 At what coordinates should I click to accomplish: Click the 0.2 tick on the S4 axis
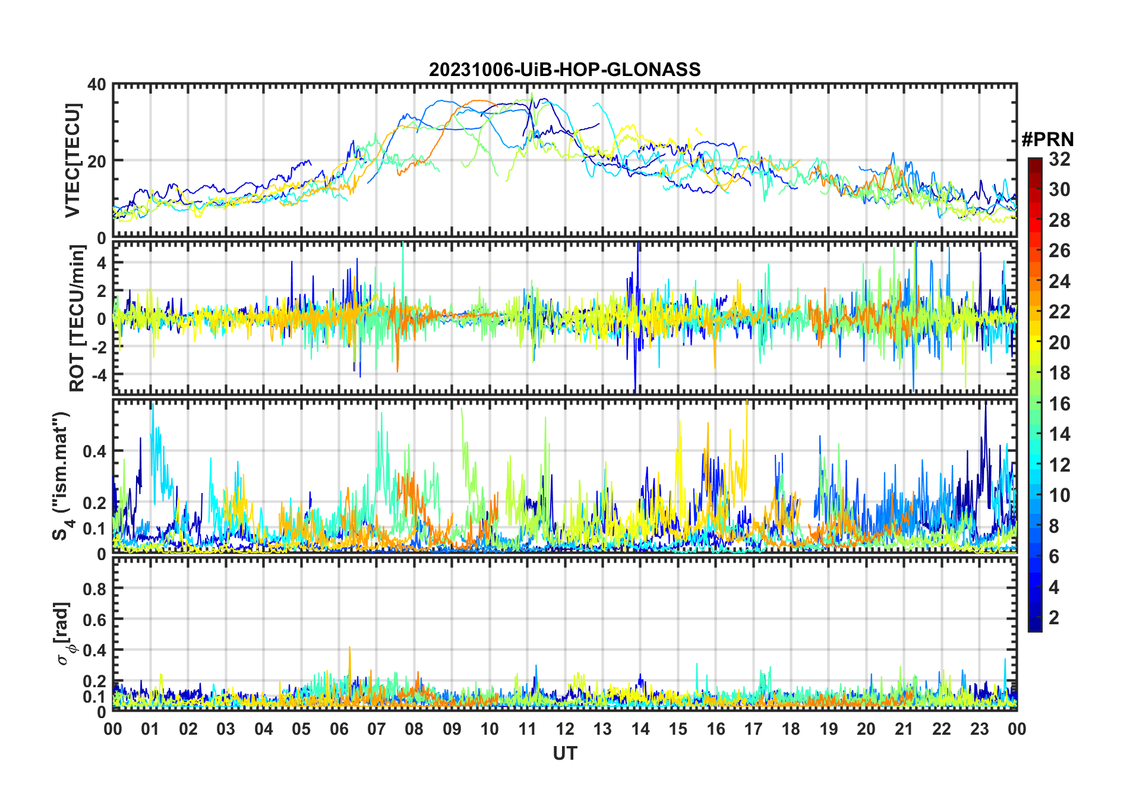point(94,503)
